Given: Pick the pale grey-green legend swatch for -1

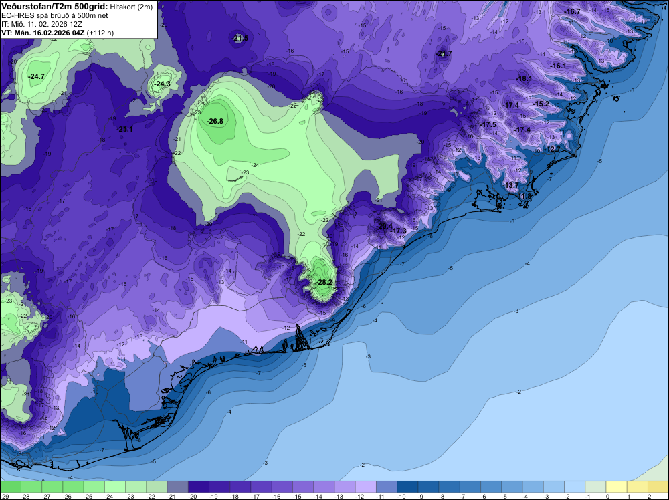Looking at the screenshot, I should point(595,487).
